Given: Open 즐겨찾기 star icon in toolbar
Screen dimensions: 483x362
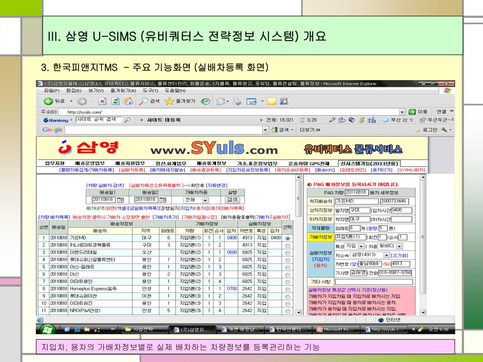Looking at the screenshot, I should tap(180, 101).
